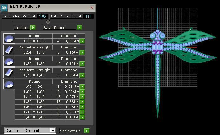The image size is (220, 135).
Task: Click the Update arrow button
Action: [x=33, y=28]
